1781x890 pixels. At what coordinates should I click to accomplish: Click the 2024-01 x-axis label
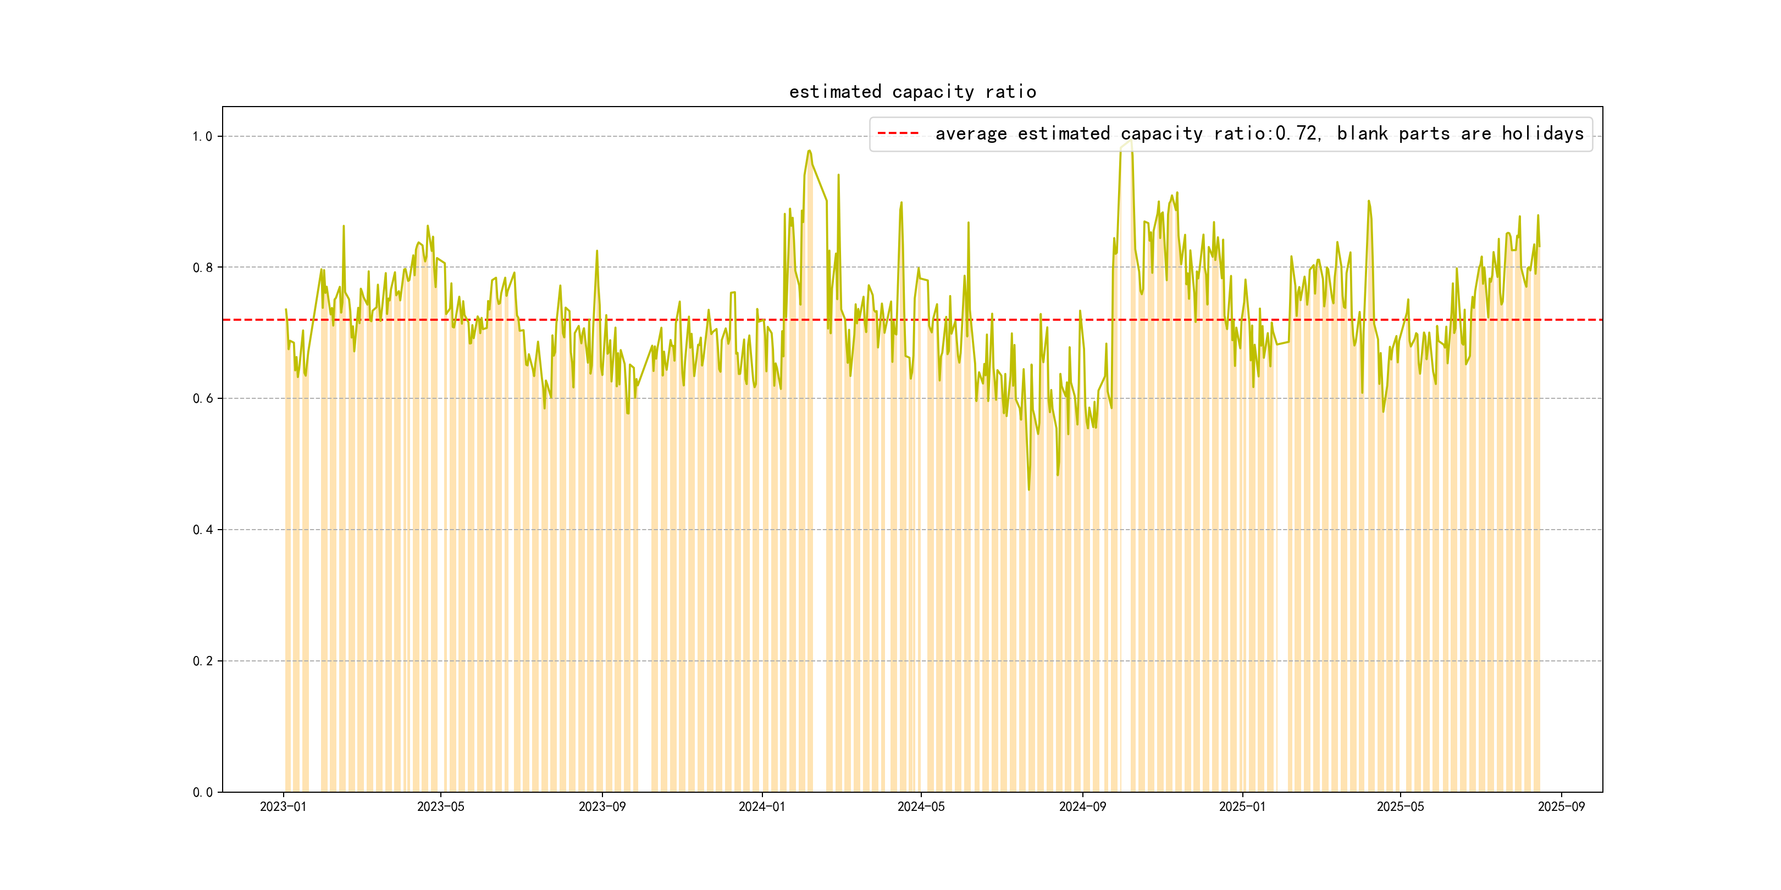[x=761, y=806]
